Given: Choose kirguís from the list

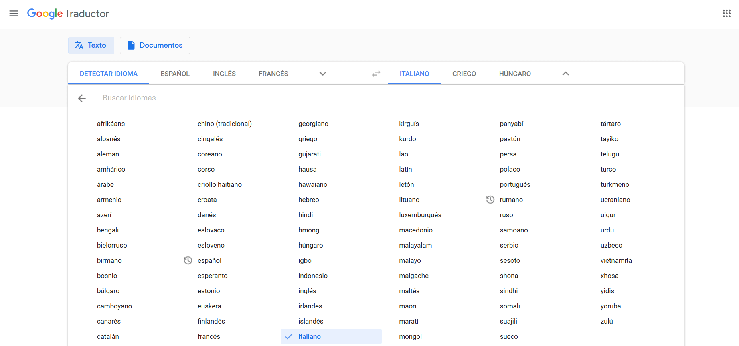Looking at the screenshot, I should pos(409,124).
